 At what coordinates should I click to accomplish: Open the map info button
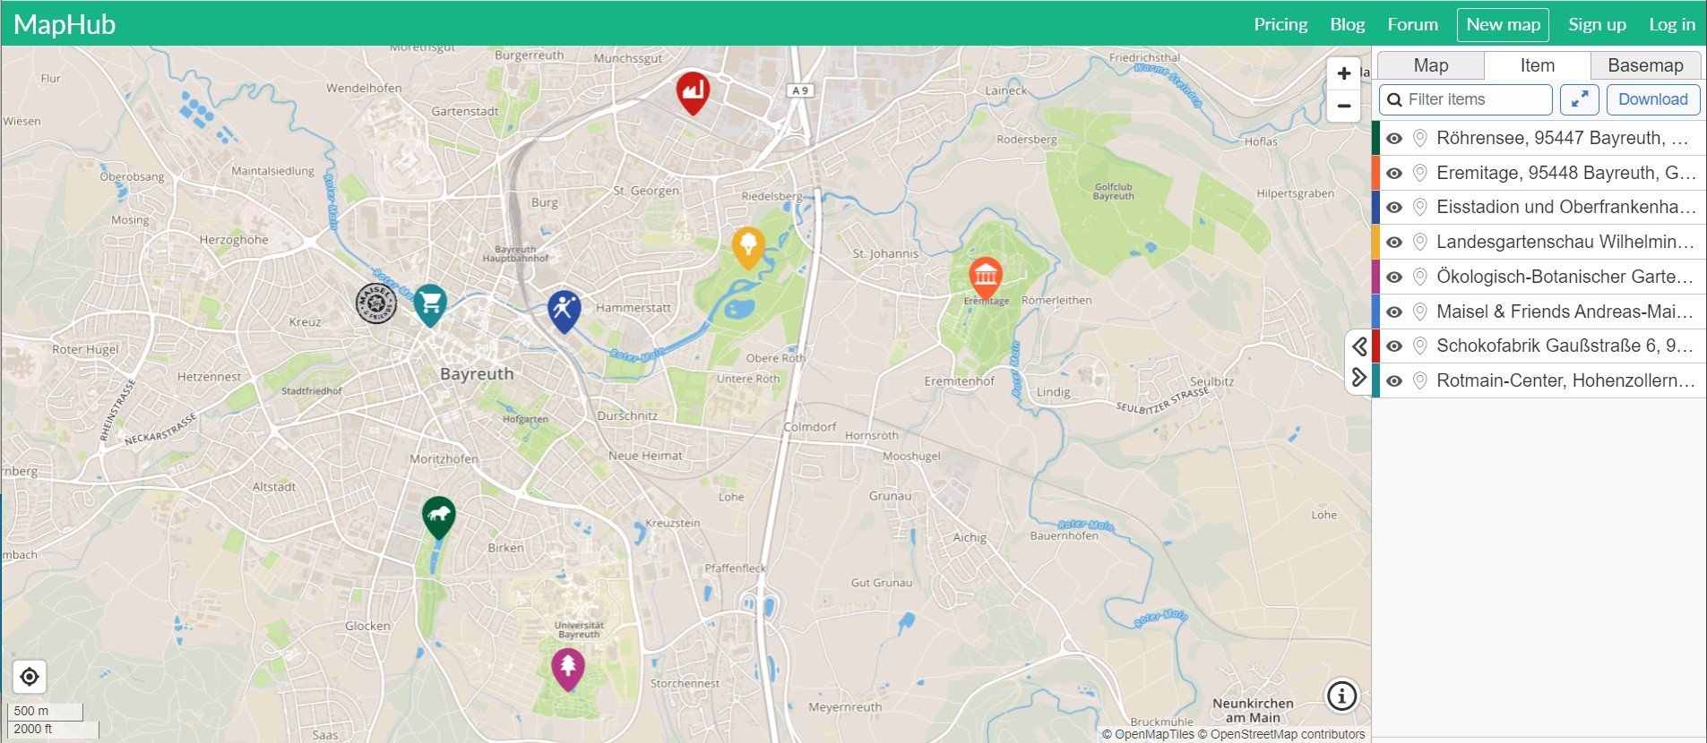tap(1341, 696)
